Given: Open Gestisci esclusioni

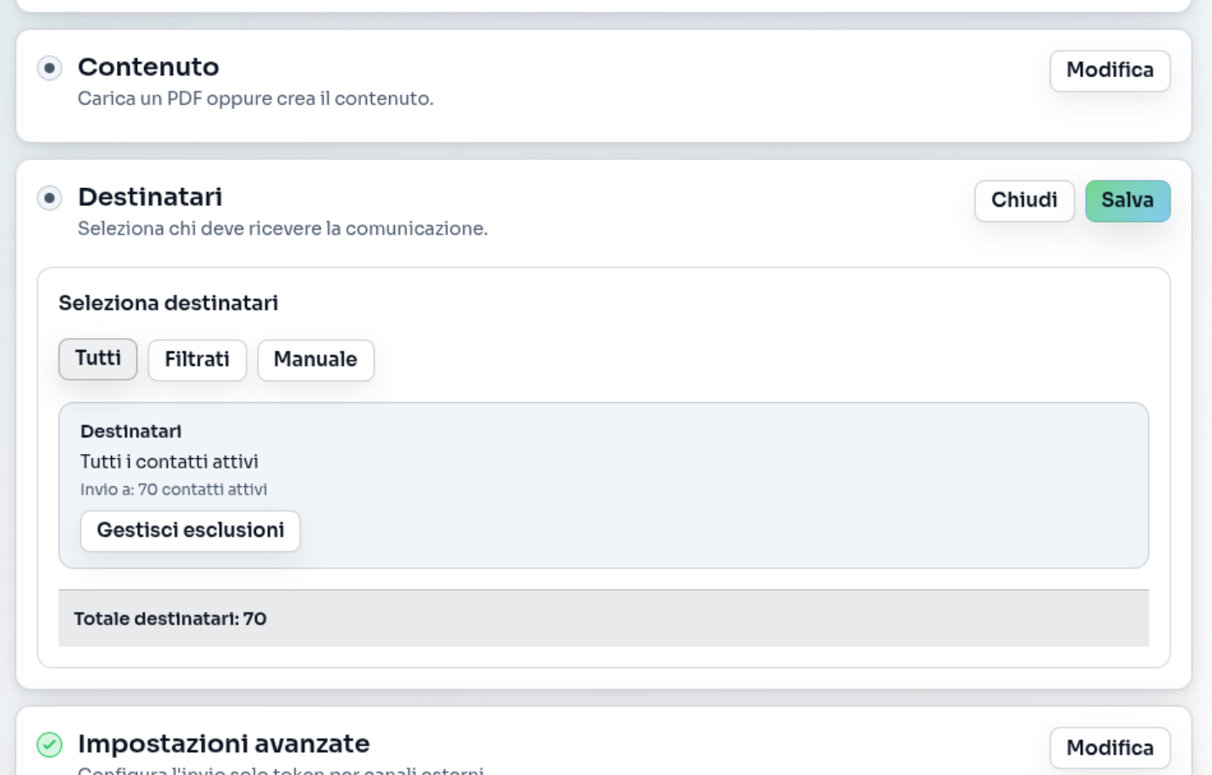Looking at the screenshot, I should pos(190,530).
